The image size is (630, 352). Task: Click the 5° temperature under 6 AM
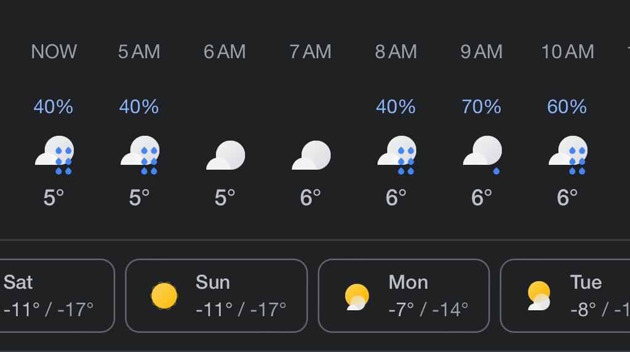tap(225, 198)
